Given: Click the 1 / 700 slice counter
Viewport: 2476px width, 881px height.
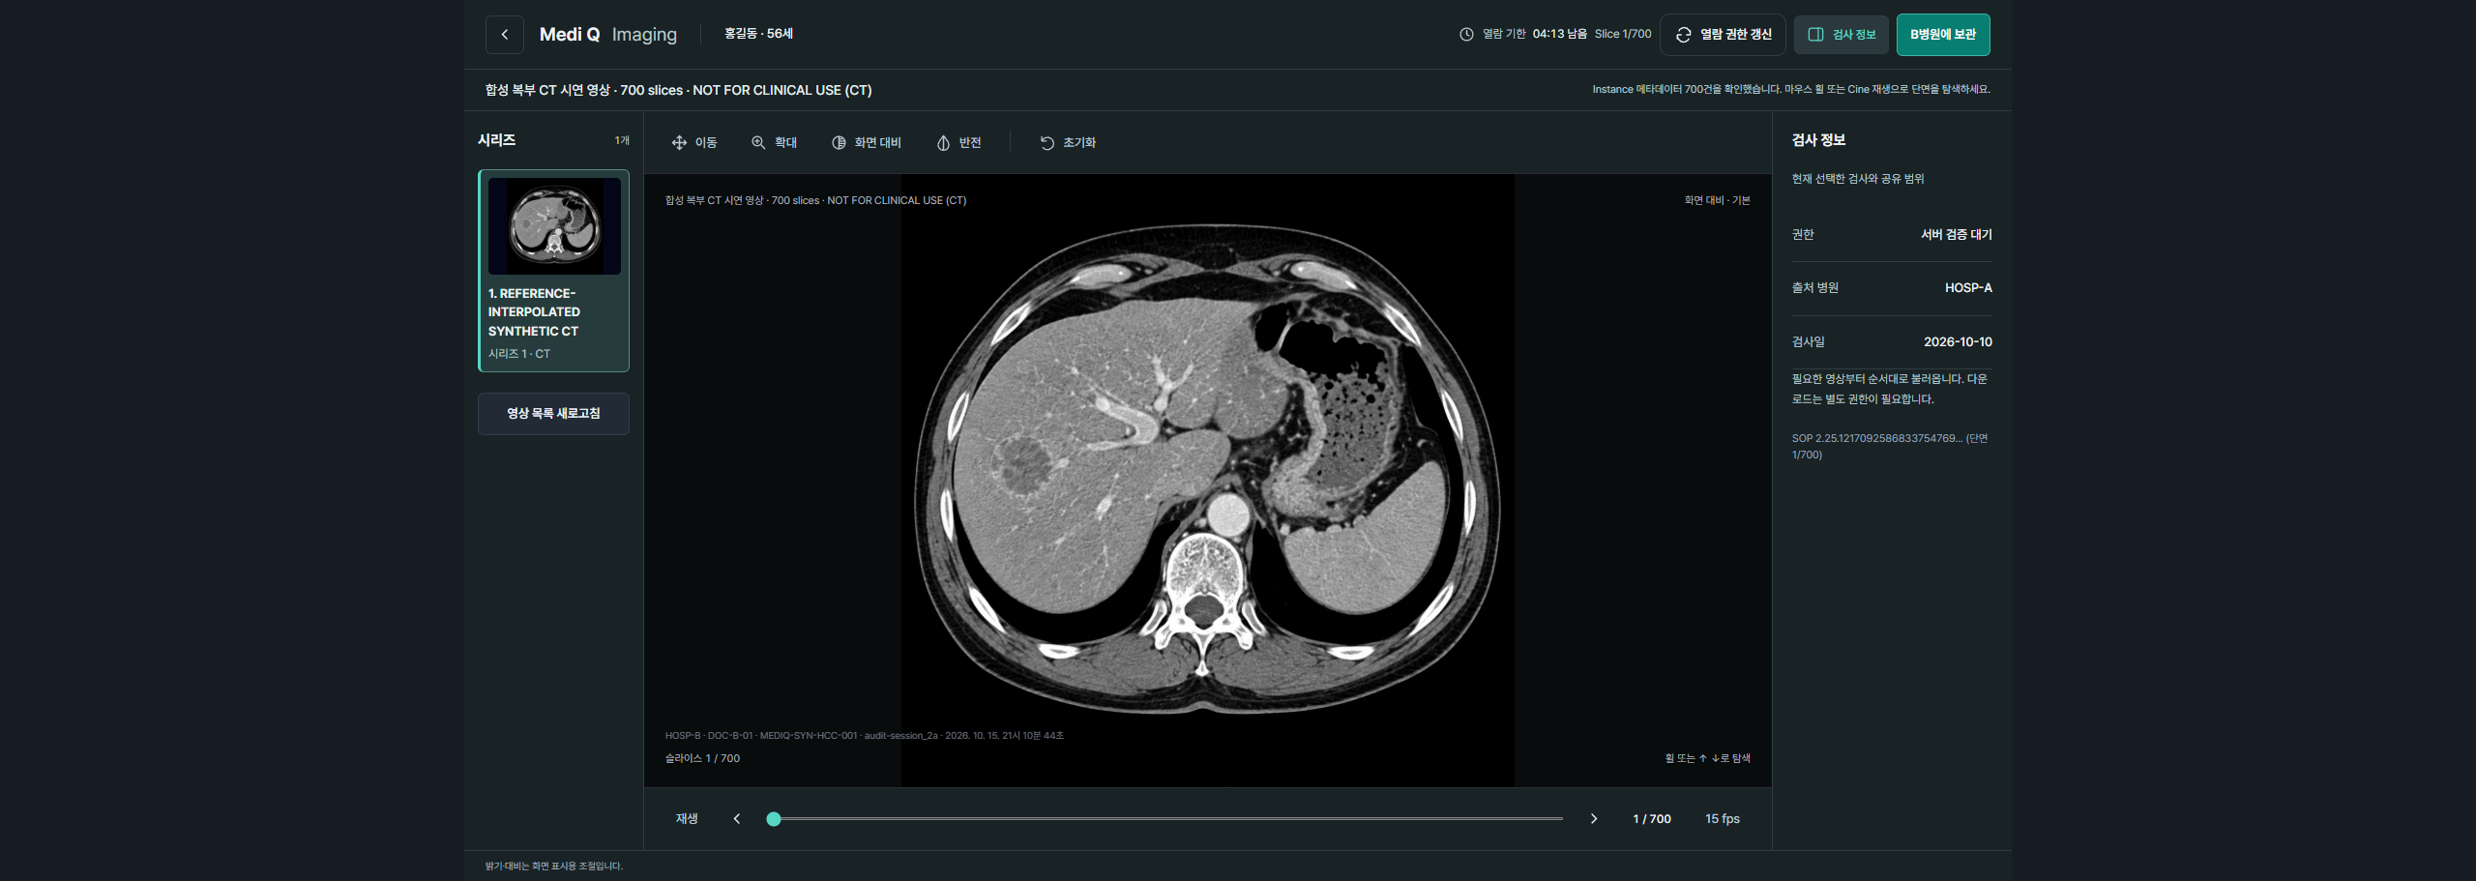Looking at the screenshot, I should tap(1652, 819).
